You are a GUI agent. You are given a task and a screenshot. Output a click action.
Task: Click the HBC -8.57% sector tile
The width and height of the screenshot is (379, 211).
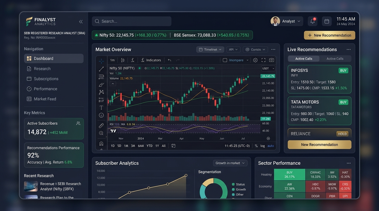pyautogui.click(x=315, y=186)
